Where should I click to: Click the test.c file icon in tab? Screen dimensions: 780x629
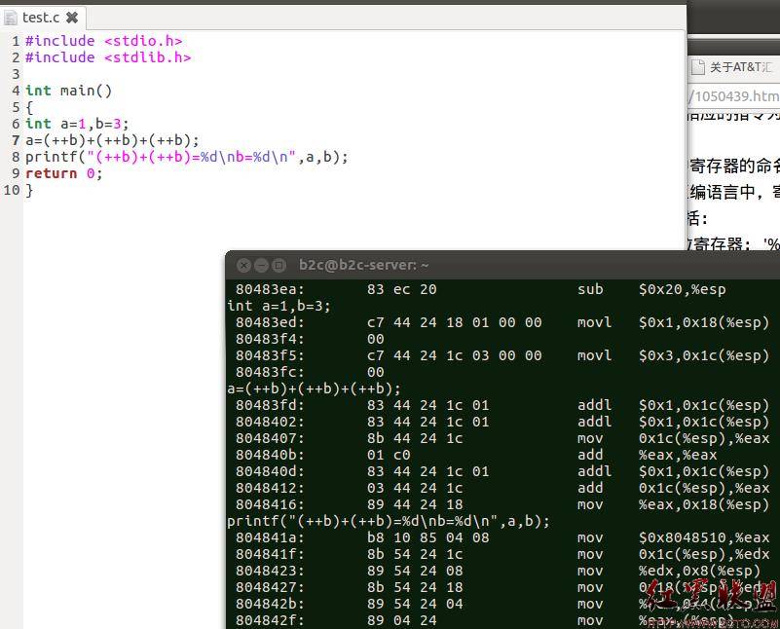point(10,18)
